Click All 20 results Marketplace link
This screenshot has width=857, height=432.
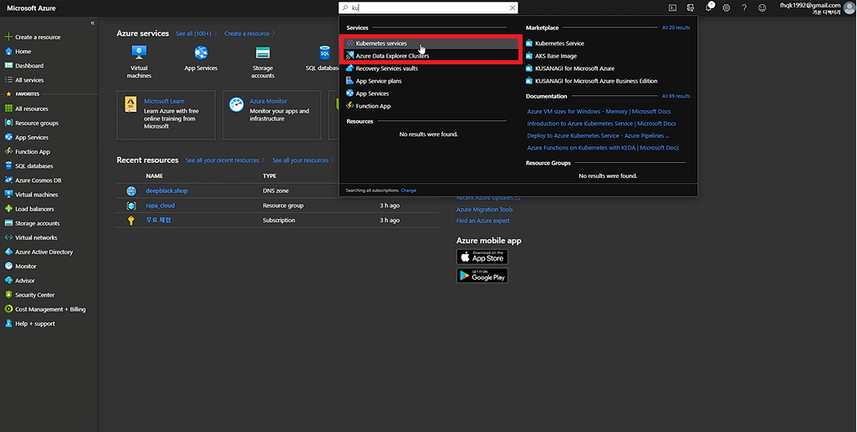676,28
